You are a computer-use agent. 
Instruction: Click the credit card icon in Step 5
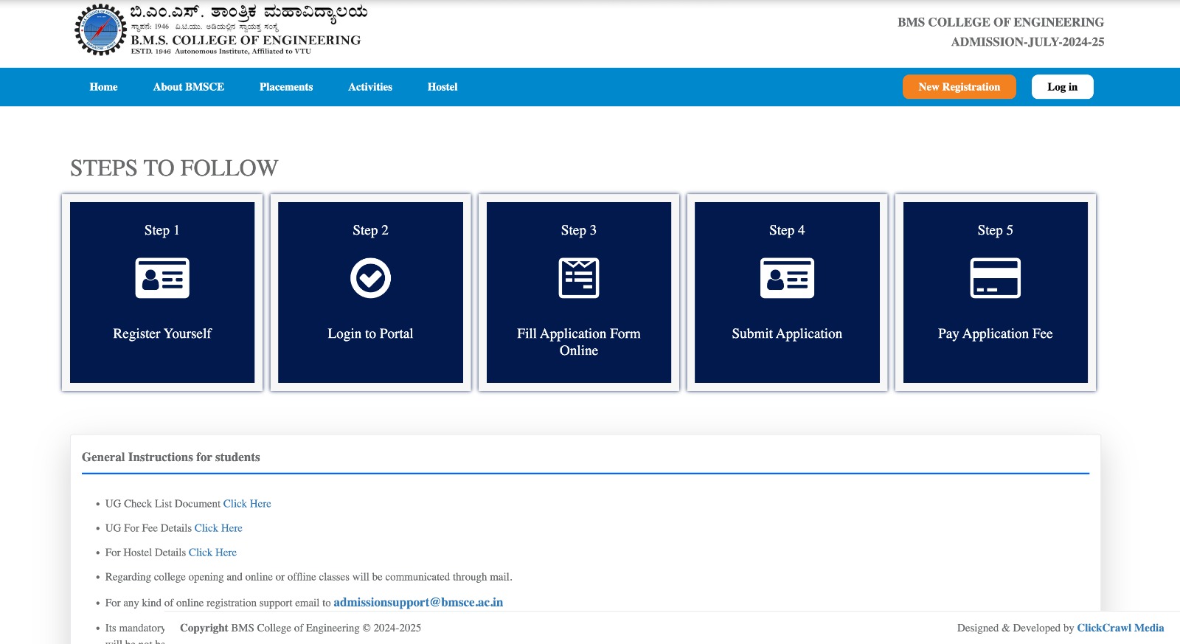(995, 278)
